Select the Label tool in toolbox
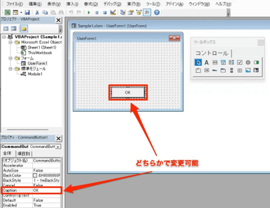Screen dimensions: 270x208 206,62
